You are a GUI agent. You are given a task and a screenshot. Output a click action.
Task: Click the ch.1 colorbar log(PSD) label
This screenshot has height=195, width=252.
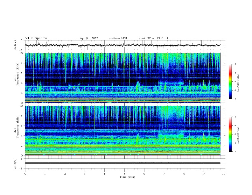(238, 83)
